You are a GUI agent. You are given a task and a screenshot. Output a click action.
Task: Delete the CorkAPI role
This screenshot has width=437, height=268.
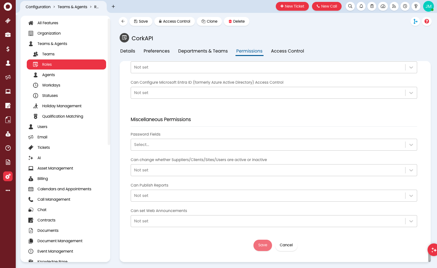point(236,21)
